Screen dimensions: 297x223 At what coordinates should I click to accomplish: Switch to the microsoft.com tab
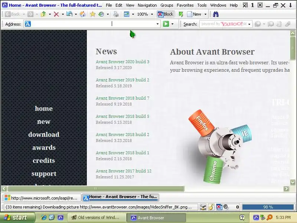(x=42, y=198)
